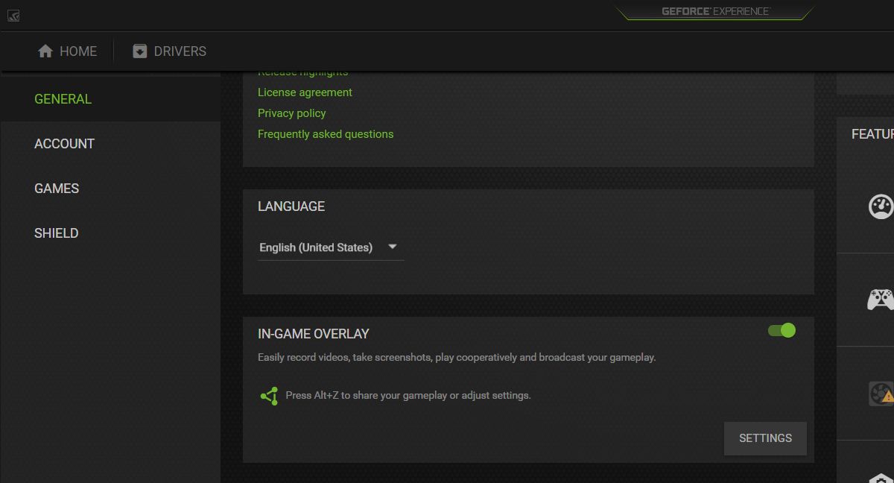
Task: Click the IN-GAME OVERLAY heading
Action: coord(314,334)
